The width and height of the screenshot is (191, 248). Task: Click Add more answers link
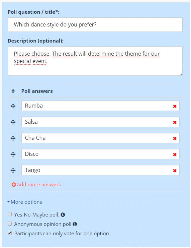(x=36, y=184)
